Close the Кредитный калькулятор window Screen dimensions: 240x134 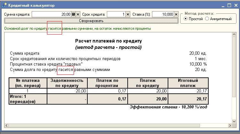[x=236, y=5]
